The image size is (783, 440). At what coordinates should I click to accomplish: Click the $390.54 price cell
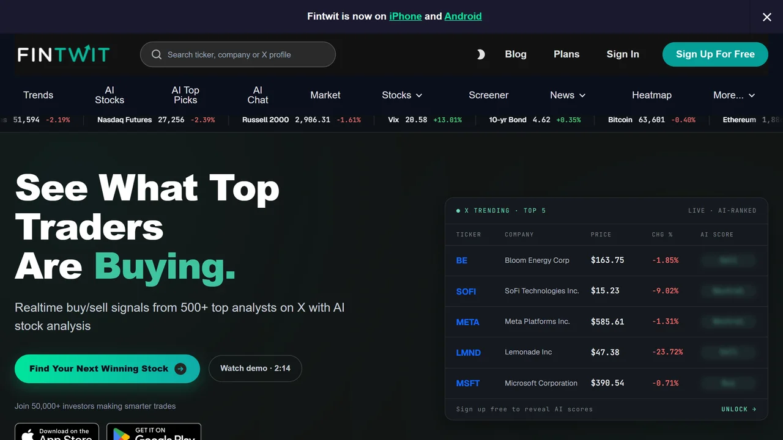[607, 383]
